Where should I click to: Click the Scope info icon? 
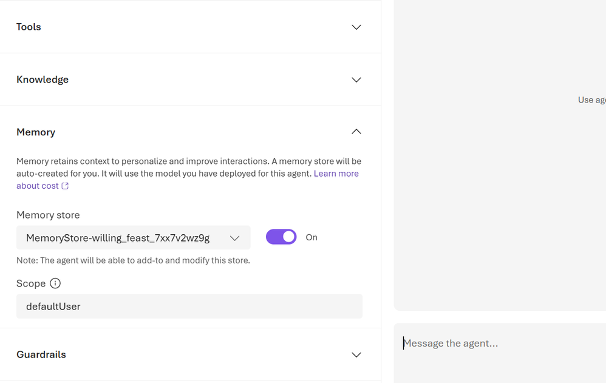click(x=55, y=283)
